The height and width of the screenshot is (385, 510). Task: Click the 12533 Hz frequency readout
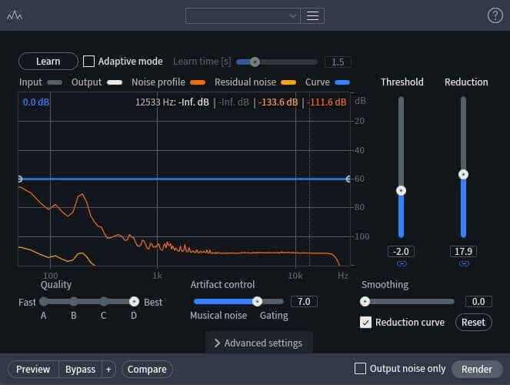155,102
